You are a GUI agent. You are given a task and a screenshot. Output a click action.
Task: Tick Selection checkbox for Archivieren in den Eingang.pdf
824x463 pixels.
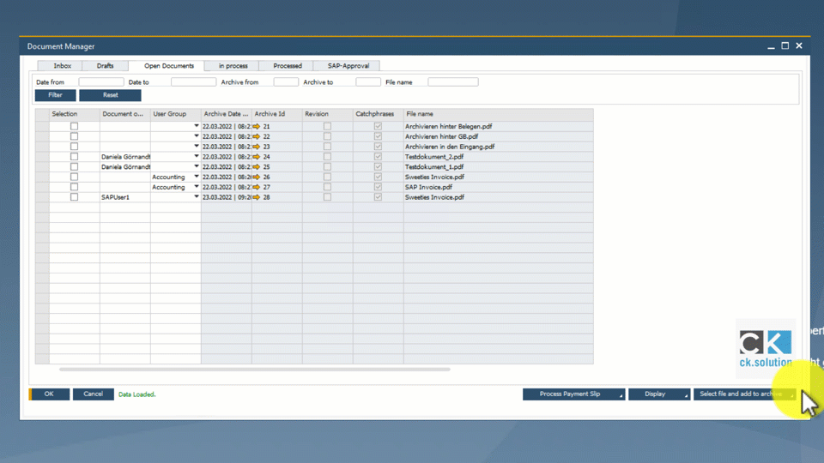click(x=74, y=147)
